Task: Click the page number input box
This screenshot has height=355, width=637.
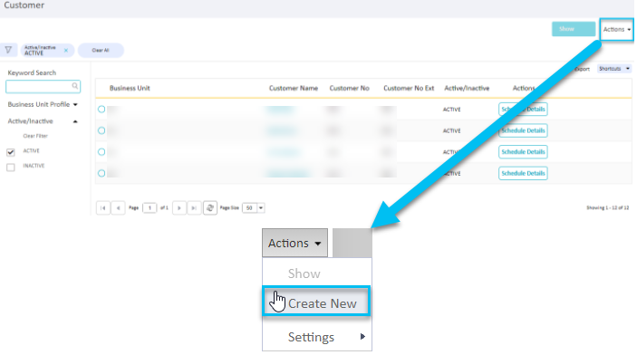Action: coord(150,208)
